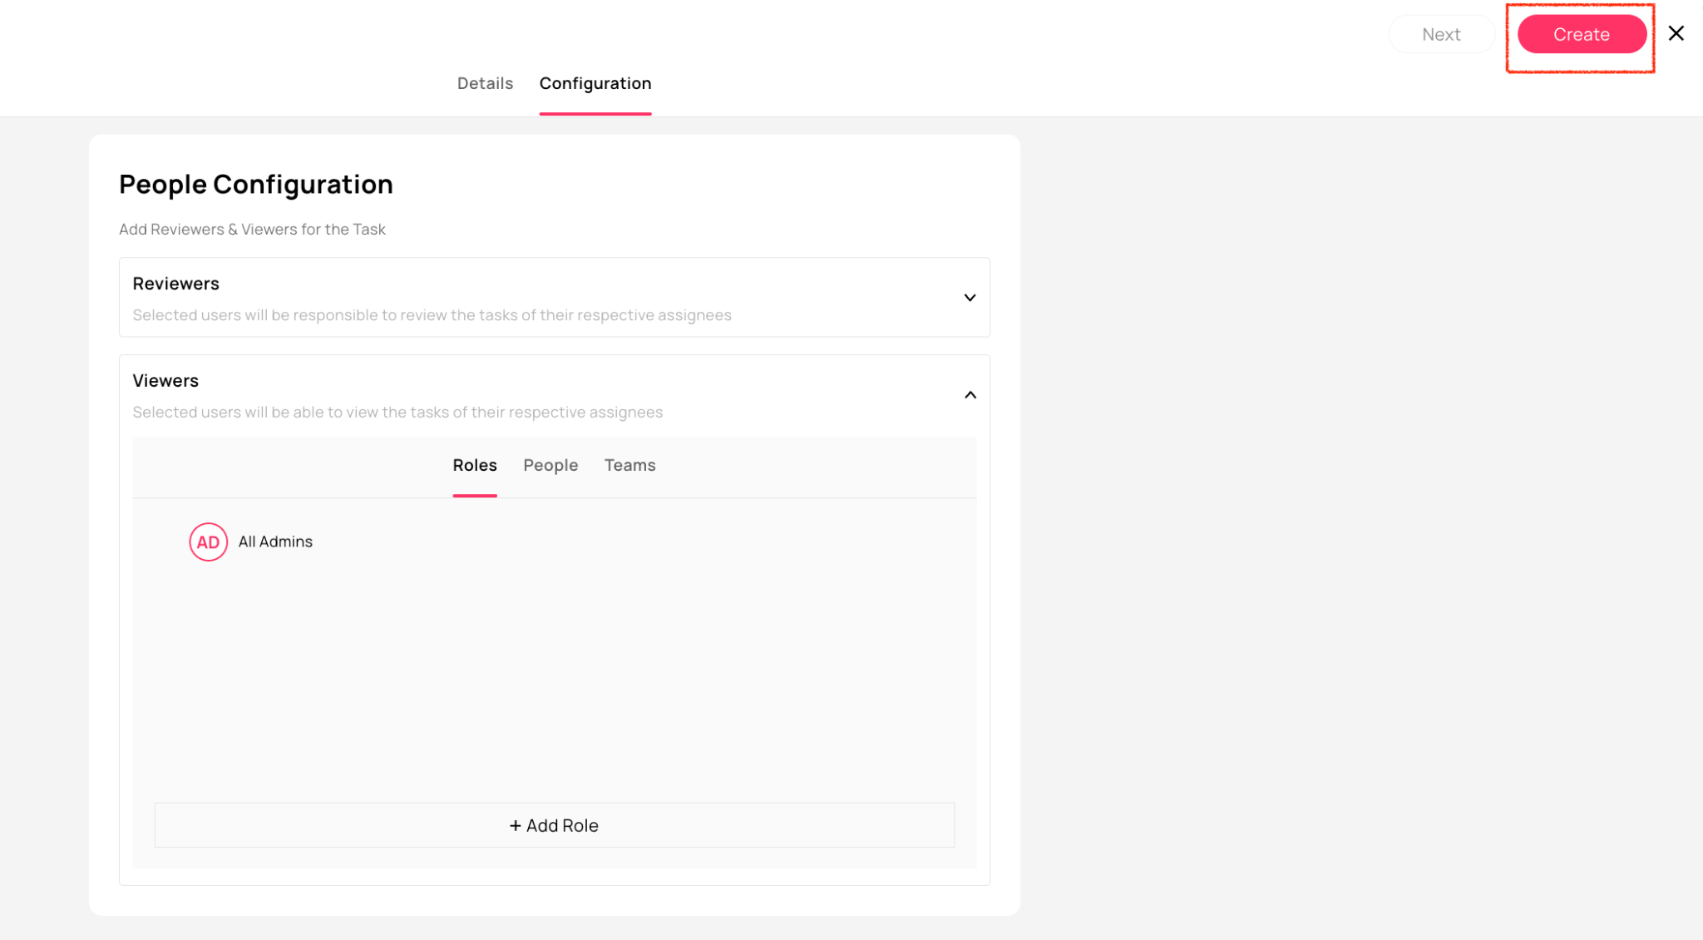Select the All Admins role label

tap(275, 542)
